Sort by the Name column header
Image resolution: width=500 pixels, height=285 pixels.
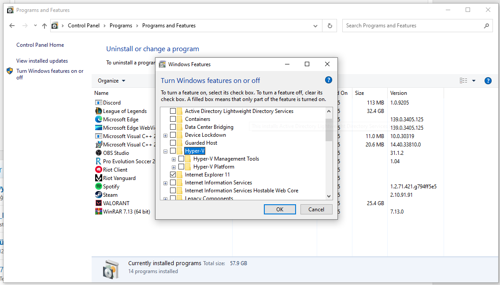pyautogui.click(x=101, y=93)
